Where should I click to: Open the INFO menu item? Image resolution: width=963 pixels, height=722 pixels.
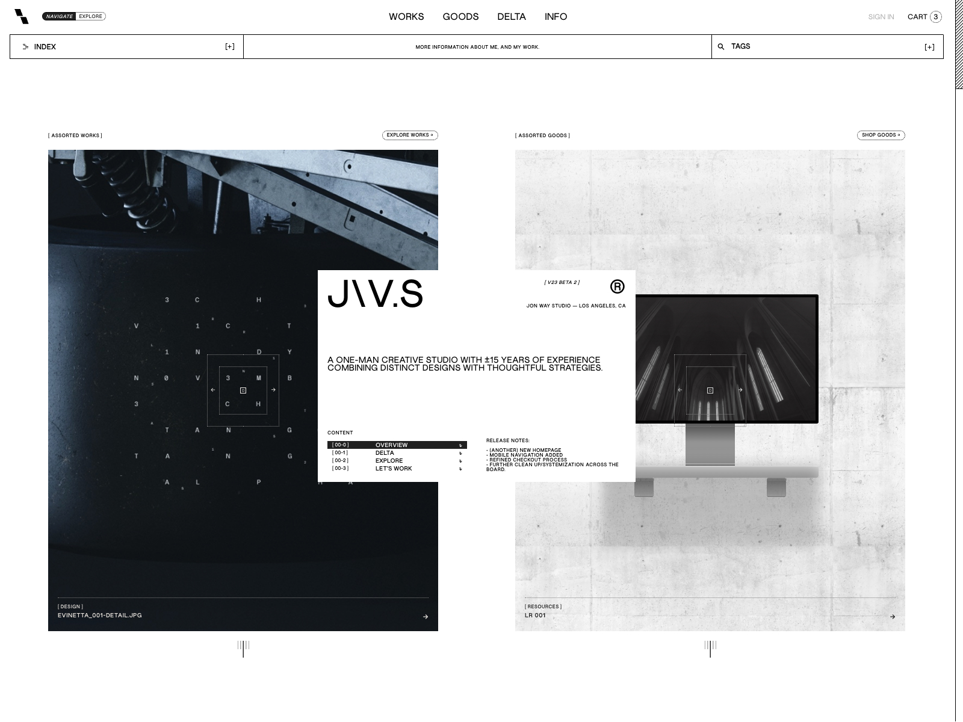point(556,16)
